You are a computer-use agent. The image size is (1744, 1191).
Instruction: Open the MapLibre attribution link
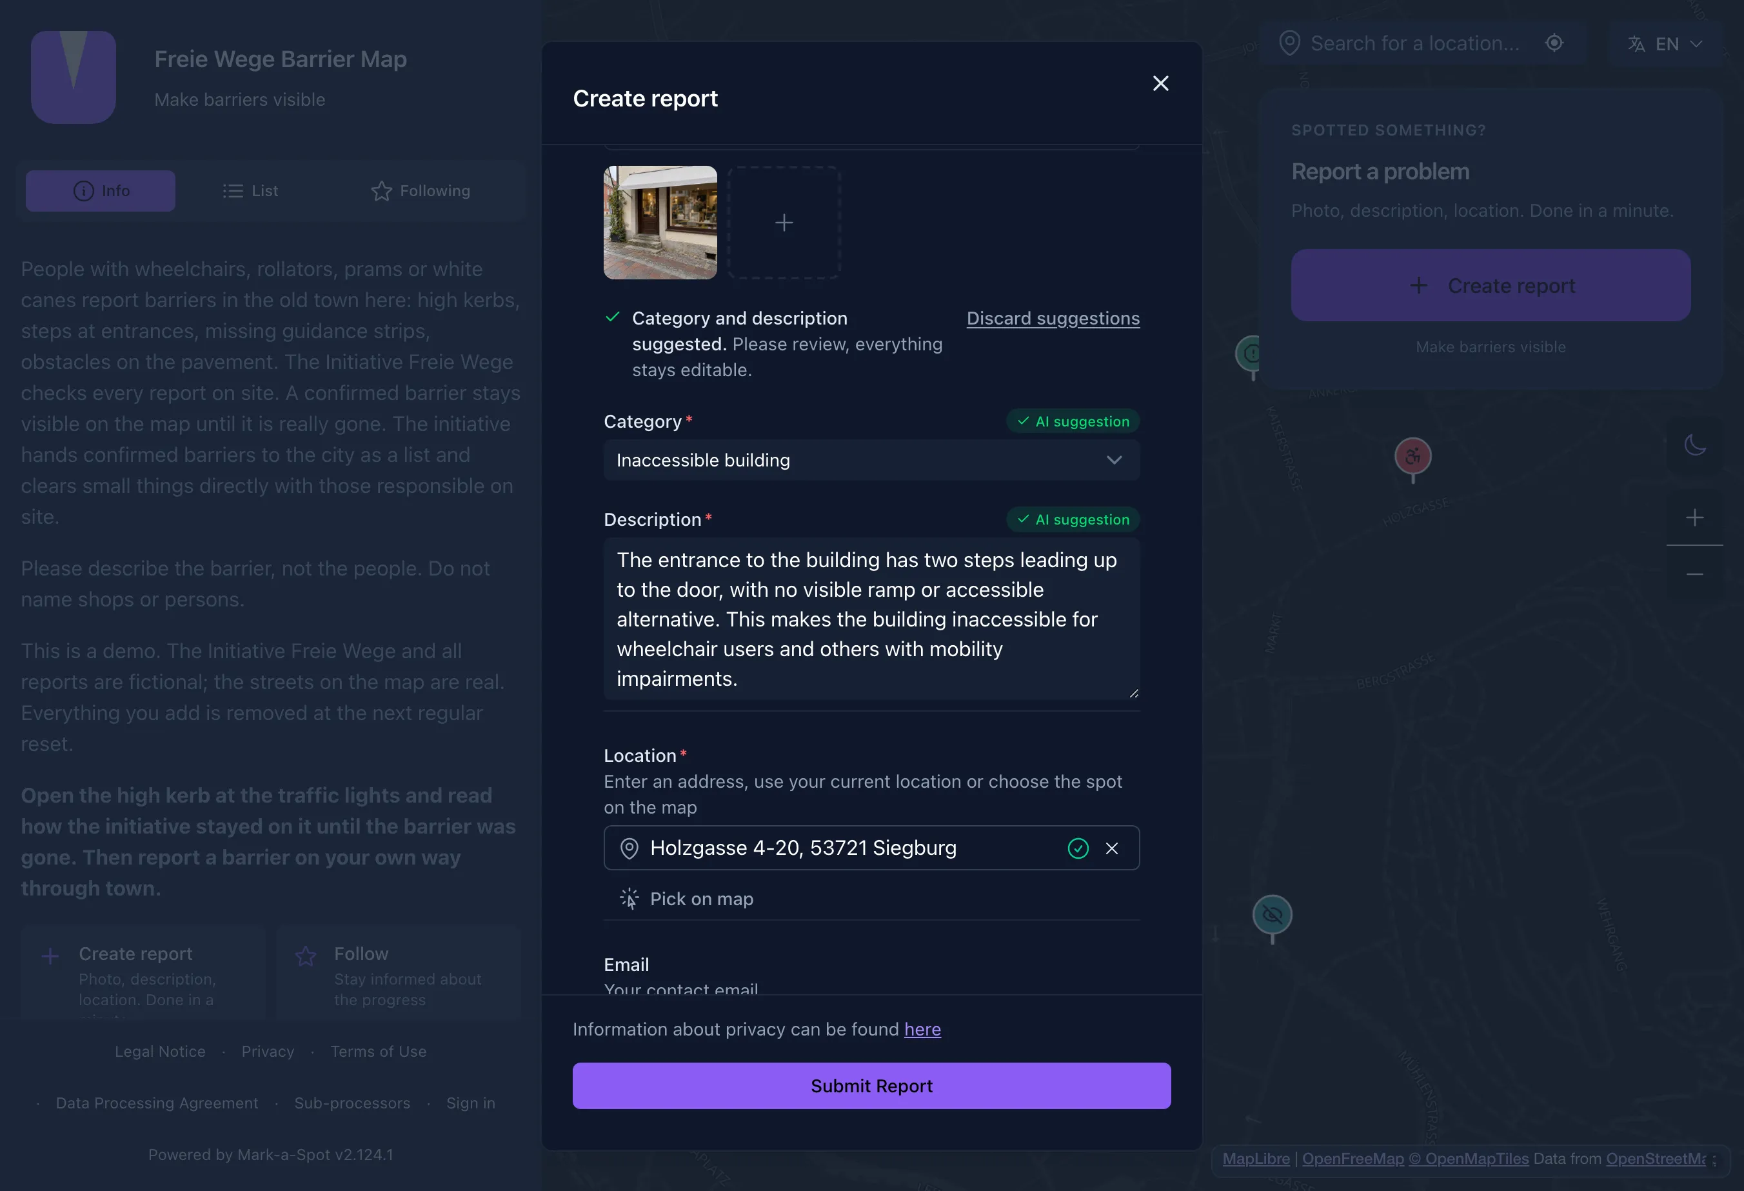[1256, 1159]
